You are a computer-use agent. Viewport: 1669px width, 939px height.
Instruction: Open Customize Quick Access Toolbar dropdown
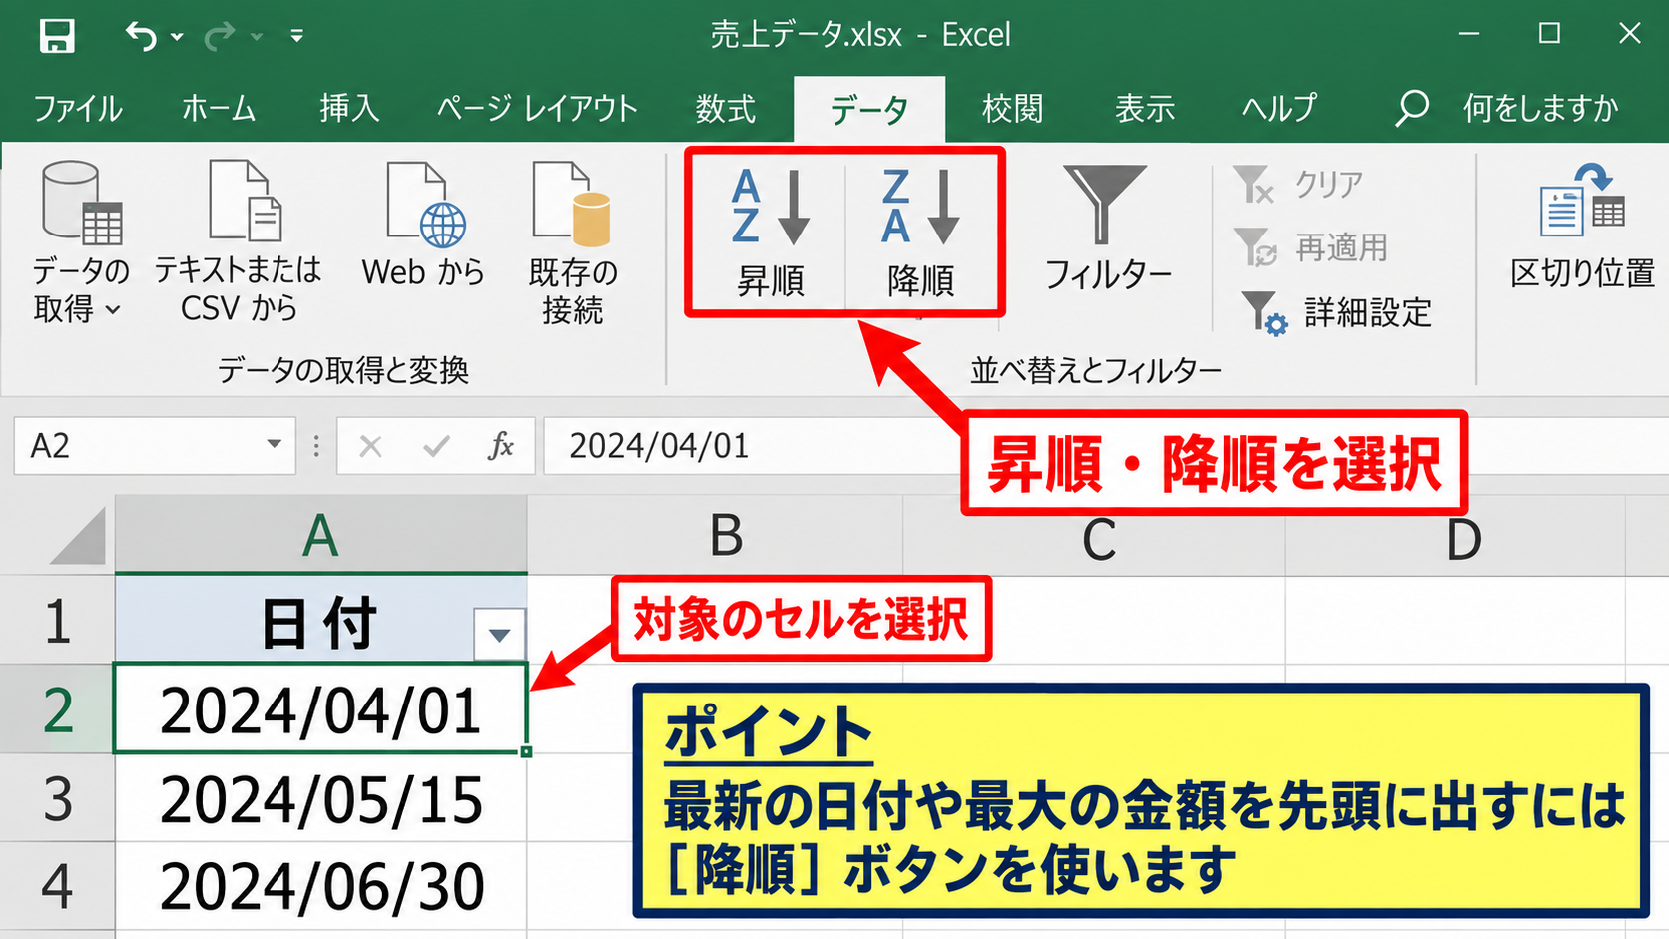(296, 36)
